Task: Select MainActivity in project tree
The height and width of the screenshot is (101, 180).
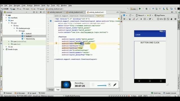Action: pyautogui.click(x=30, y=39)
